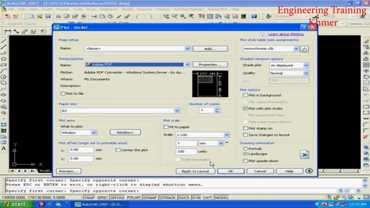Open the Draw menu

tap(91, 9)
